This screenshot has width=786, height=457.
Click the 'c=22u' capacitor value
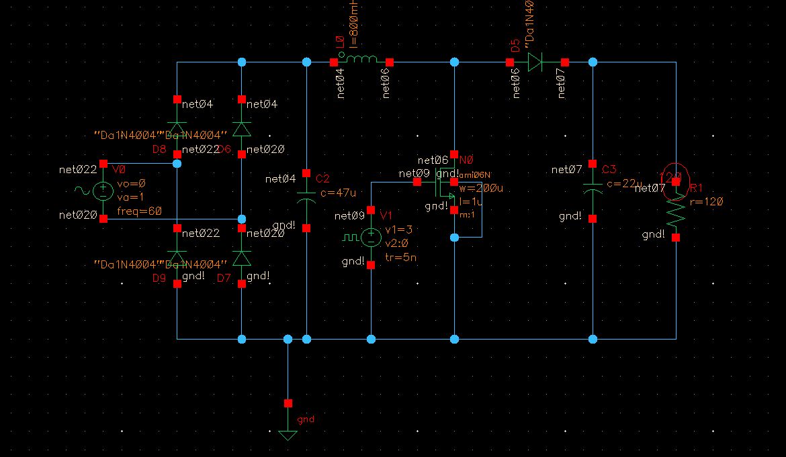point(624,184)
